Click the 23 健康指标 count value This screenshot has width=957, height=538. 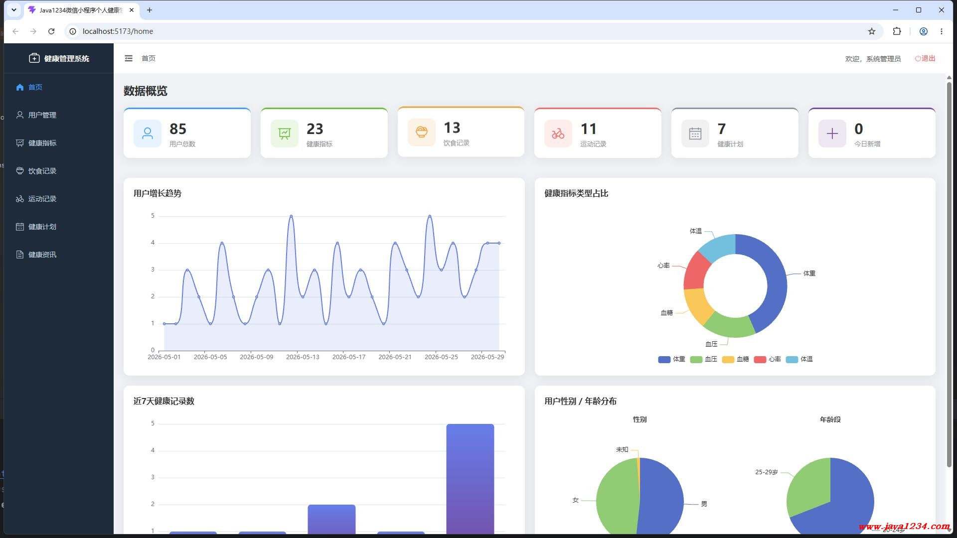coord(315,129)
